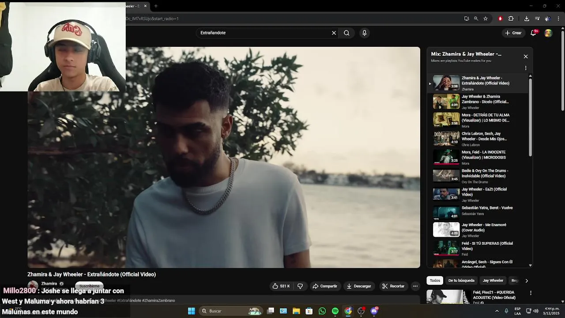The height and width of the screenshot is (318, 565).
Task: Play Feid - SI TÚ SUPIERAS
Action: pos(478,249)
